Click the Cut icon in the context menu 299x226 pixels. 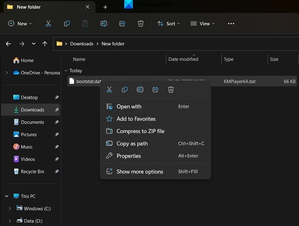109,89
